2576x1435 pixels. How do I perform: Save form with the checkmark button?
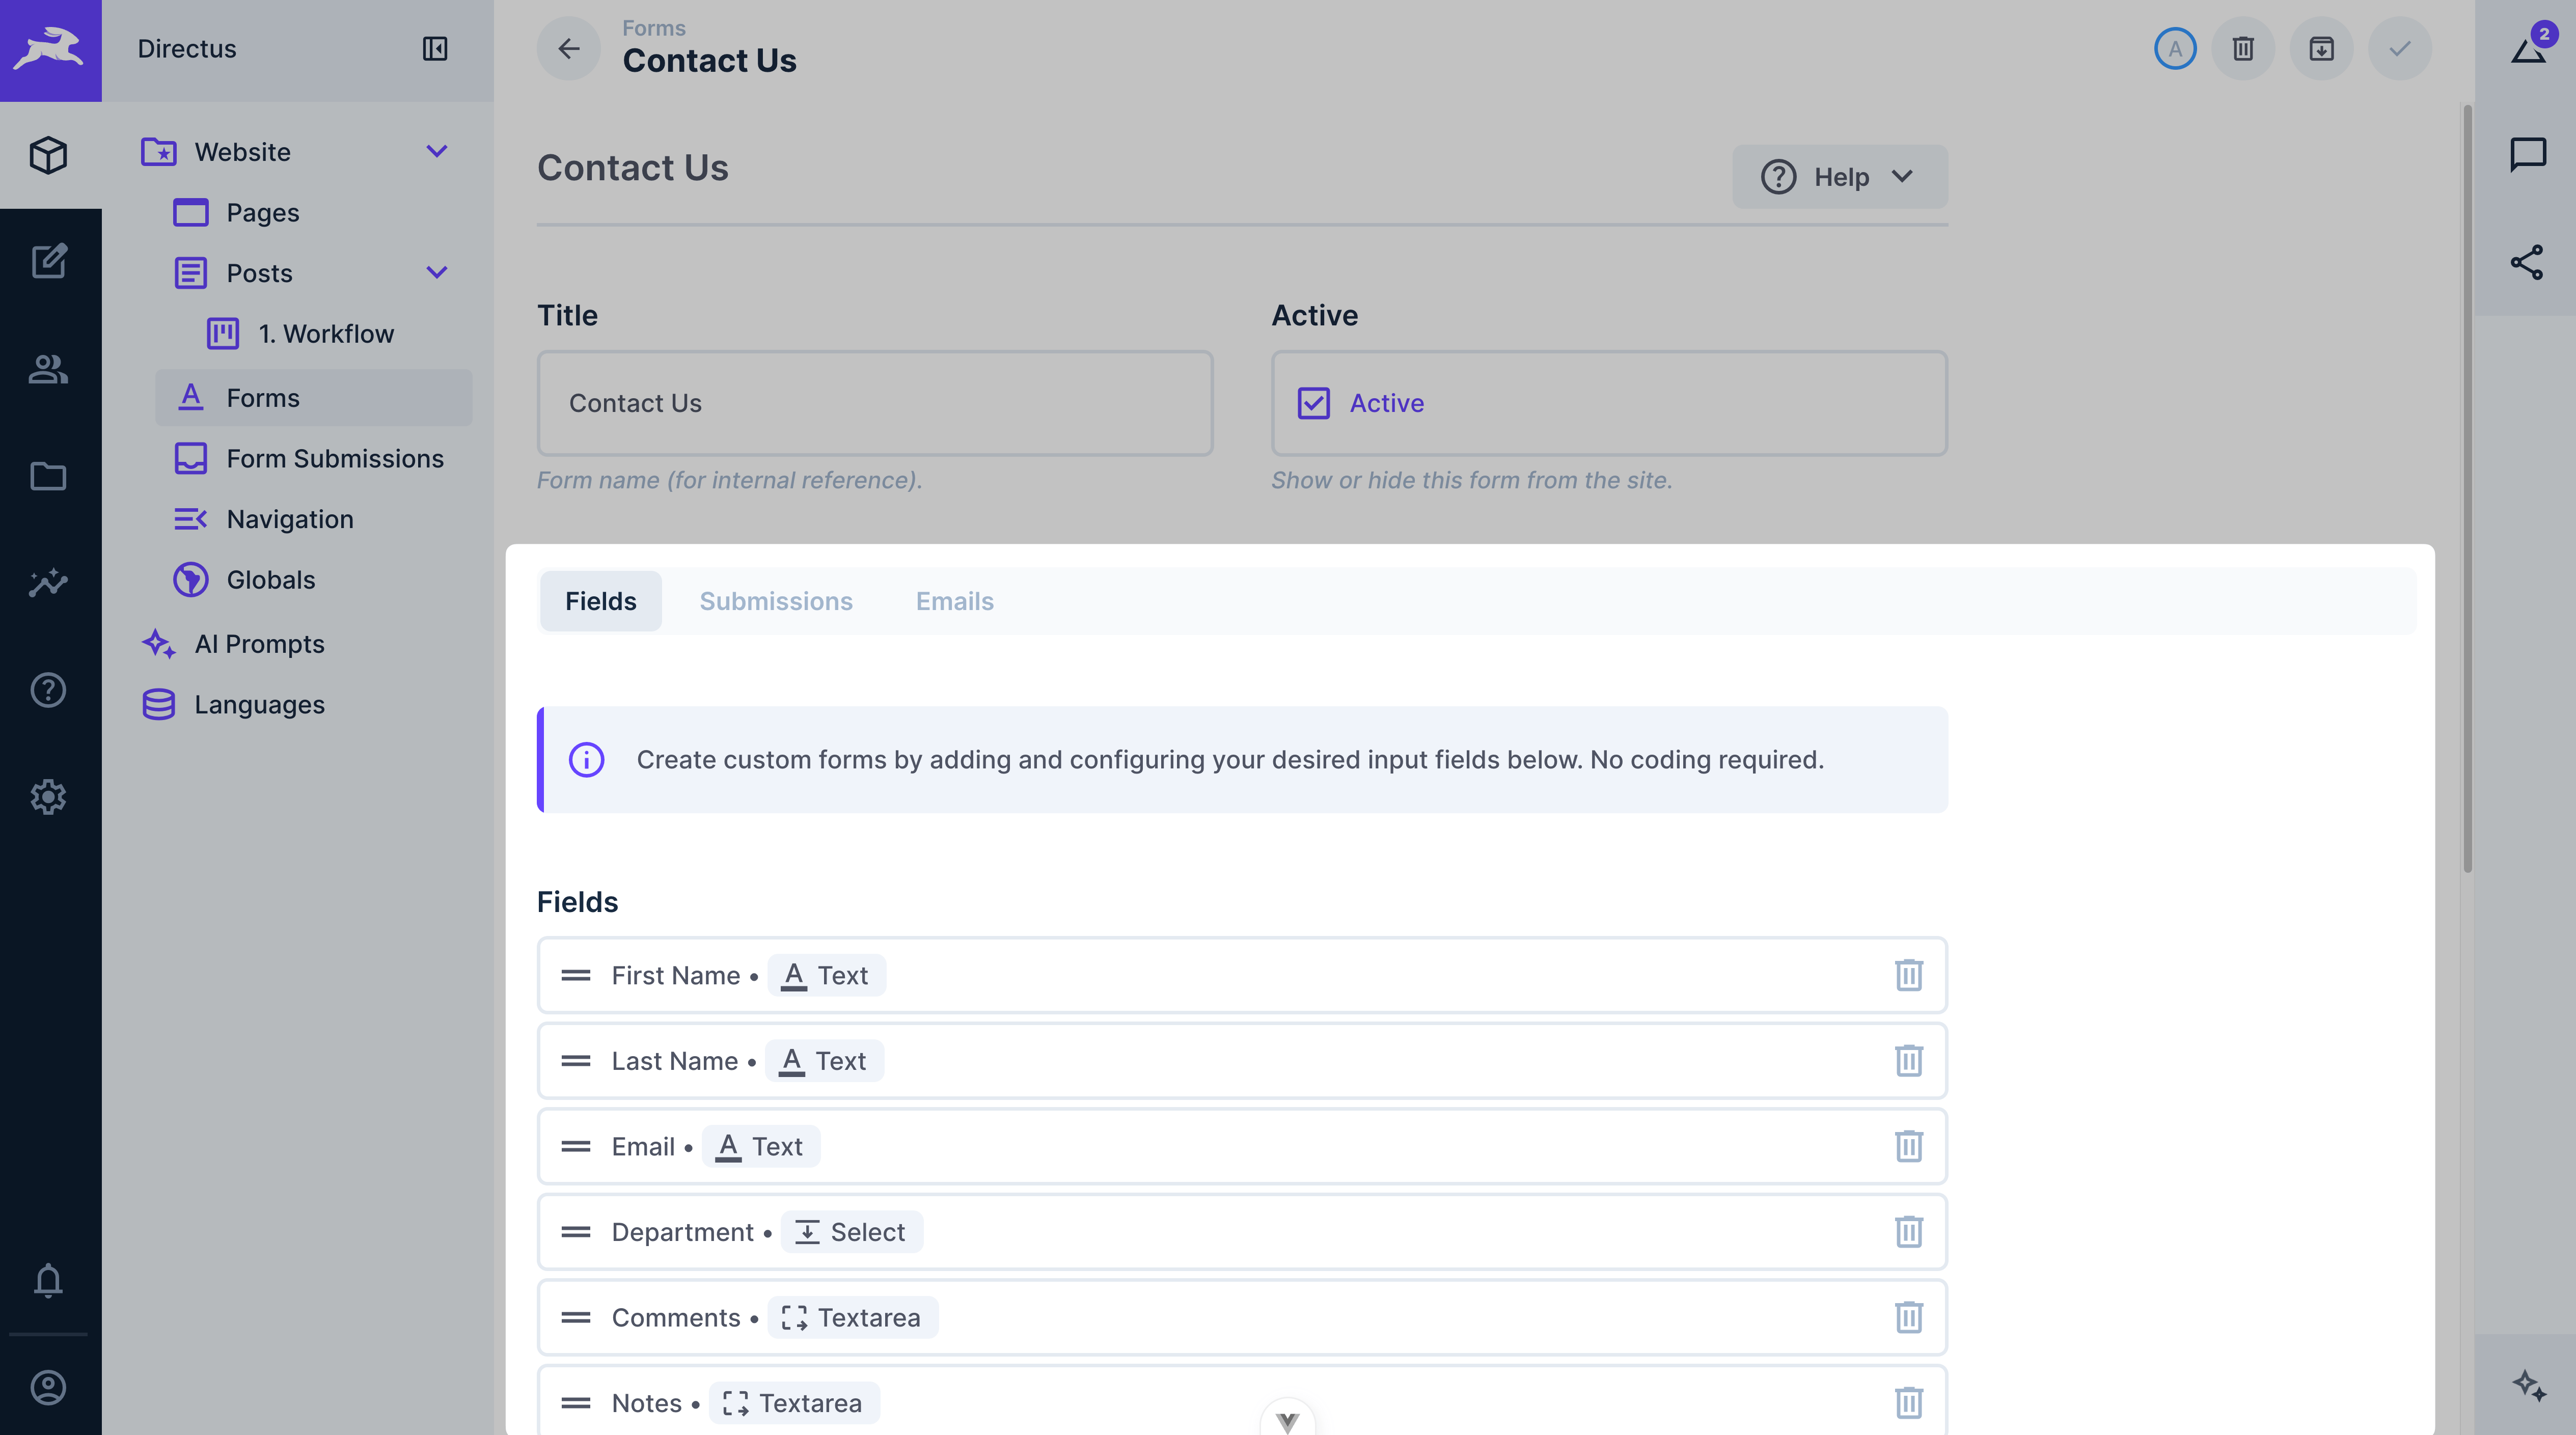(2399, 49)
